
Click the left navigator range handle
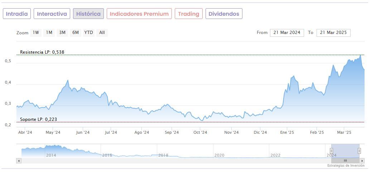pyautogui.click(x=331, y=151)
